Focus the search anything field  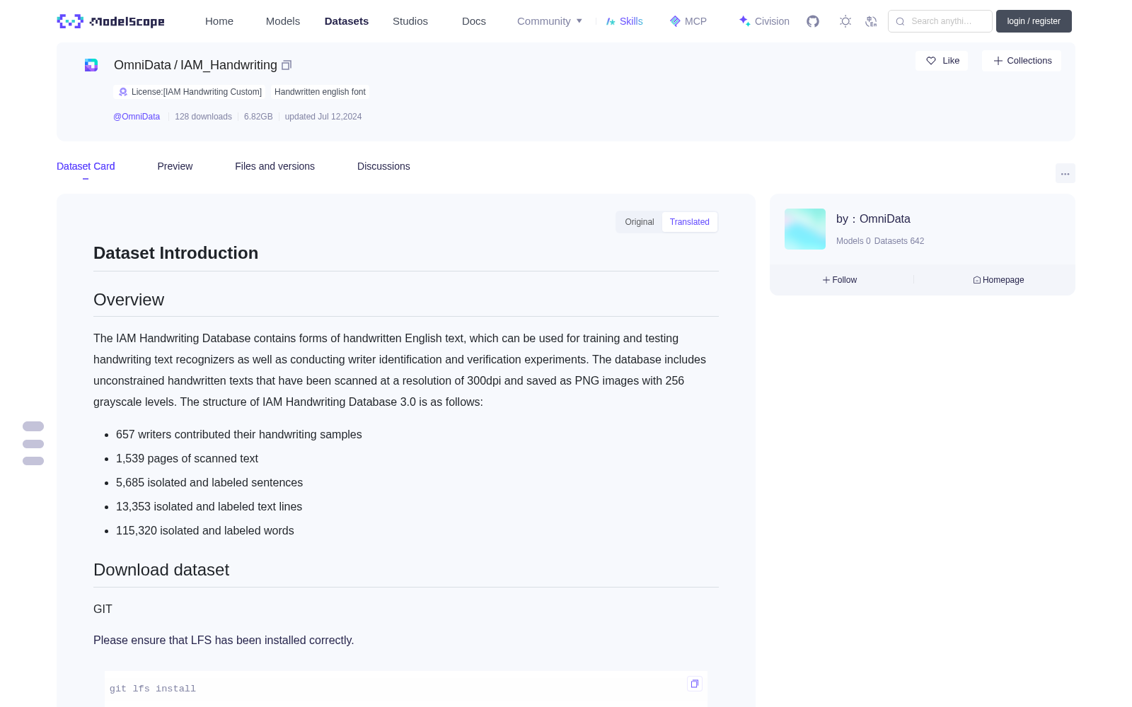pos(940,21)
